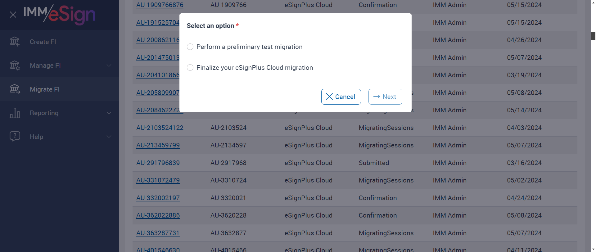Select Finalize your eSignPlus Cloud migration
The width and height of the screenshot is (596, 252).
click(x=190, y=68)
